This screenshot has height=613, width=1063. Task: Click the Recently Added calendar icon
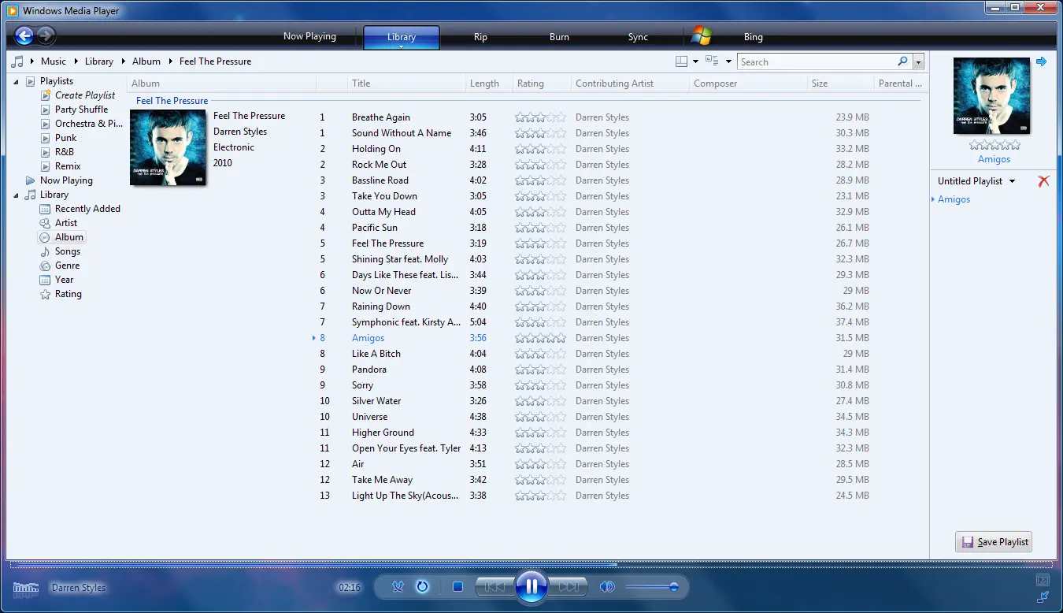[46, 209]
